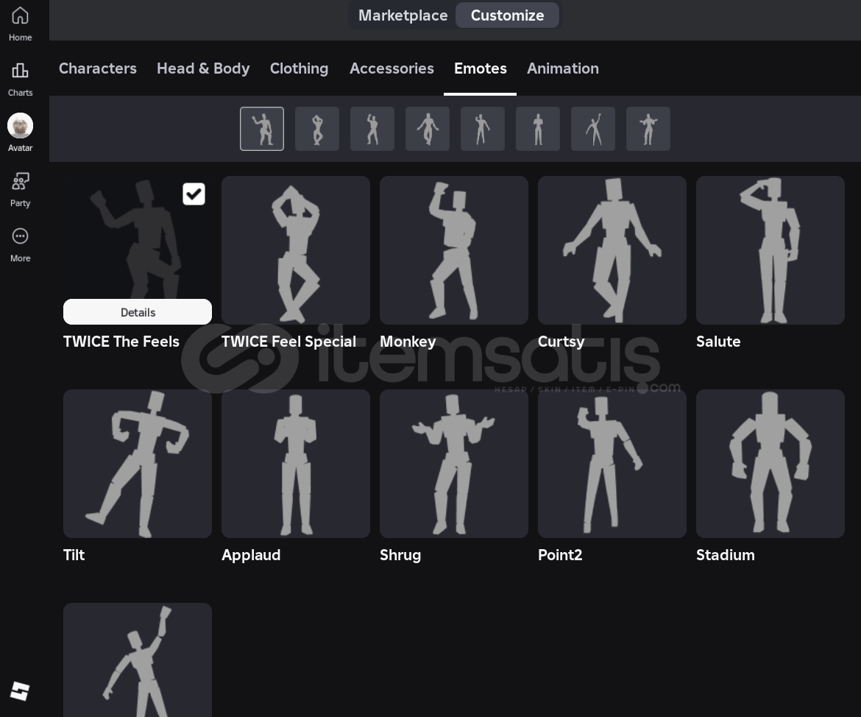Select the TWICE Feel Special emote thumbnail
The width and height of the screenshot is (861, 717).
click(295, 250)
